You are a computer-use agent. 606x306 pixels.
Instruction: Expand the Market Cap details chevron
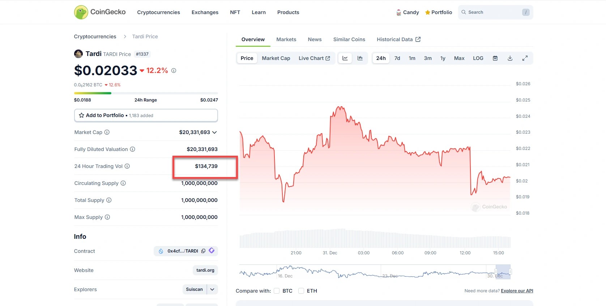[x=214, y=132]
